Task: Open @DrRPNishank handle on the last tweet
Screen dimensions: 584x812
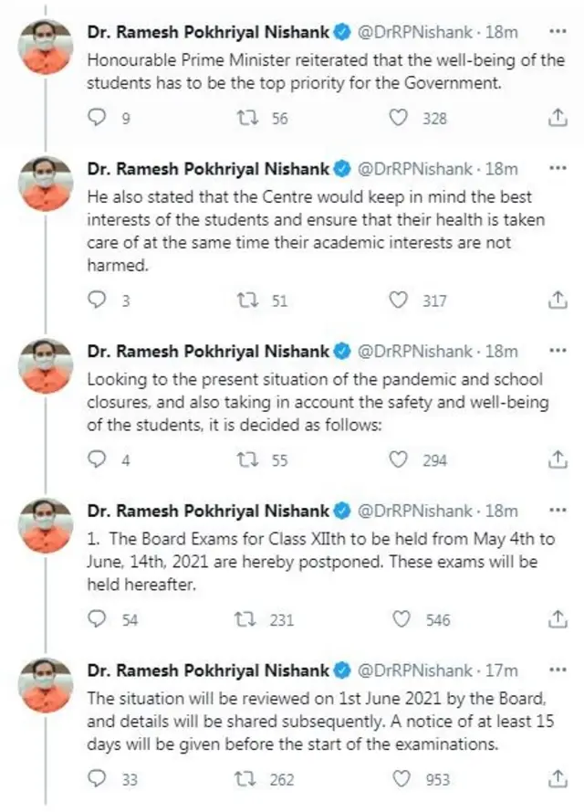Action: coord(415,670)
